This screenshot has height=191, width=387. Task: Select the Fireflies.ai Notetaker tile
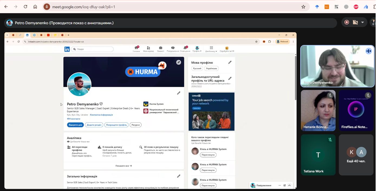coord(356,111)
